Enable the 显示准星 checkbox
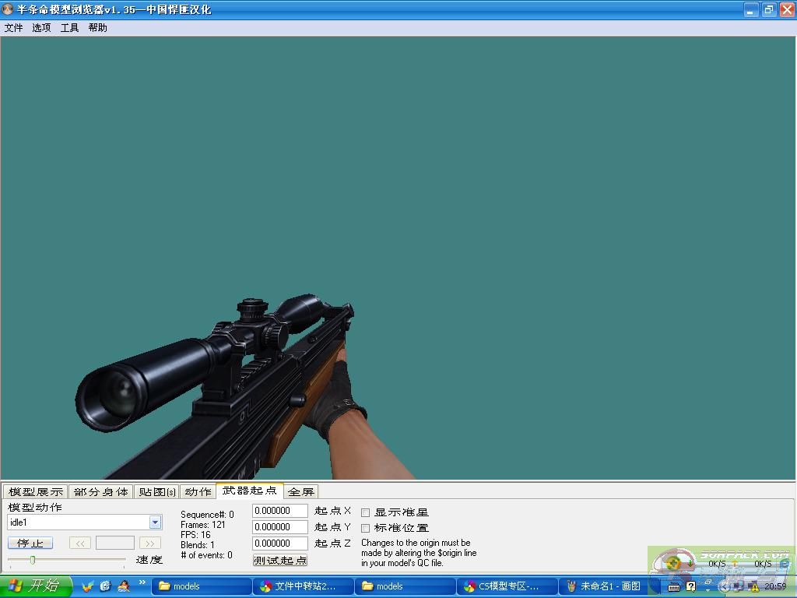This screenshot has width=797, height=598. 366,512
